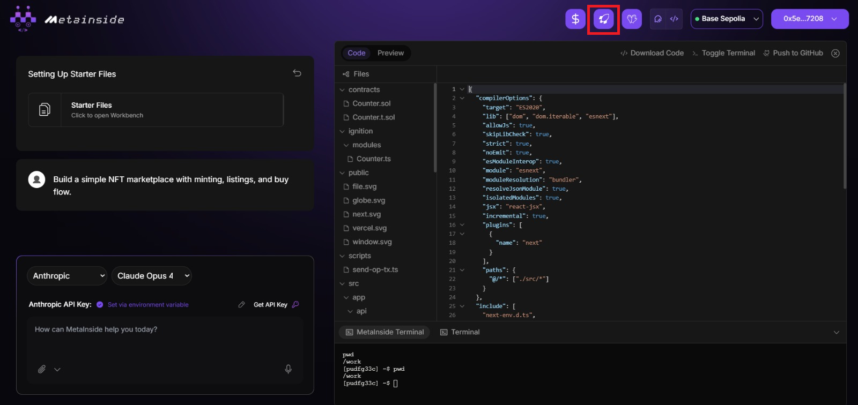Click the pencil edit API key icon

(242, 305)
